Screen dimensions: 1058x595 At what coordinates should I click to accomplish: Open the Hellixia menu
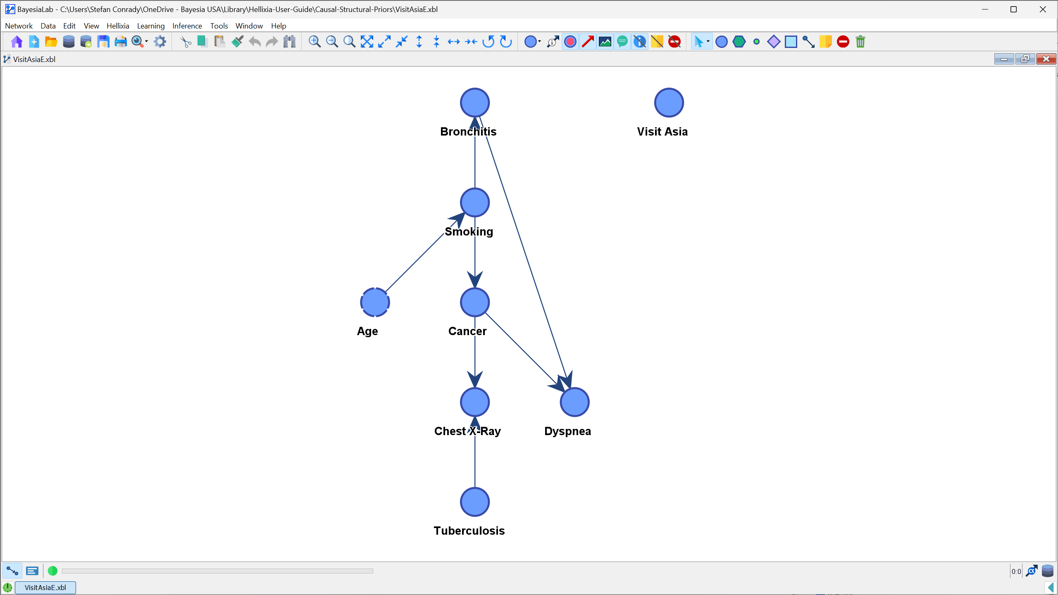click(118, 26)
